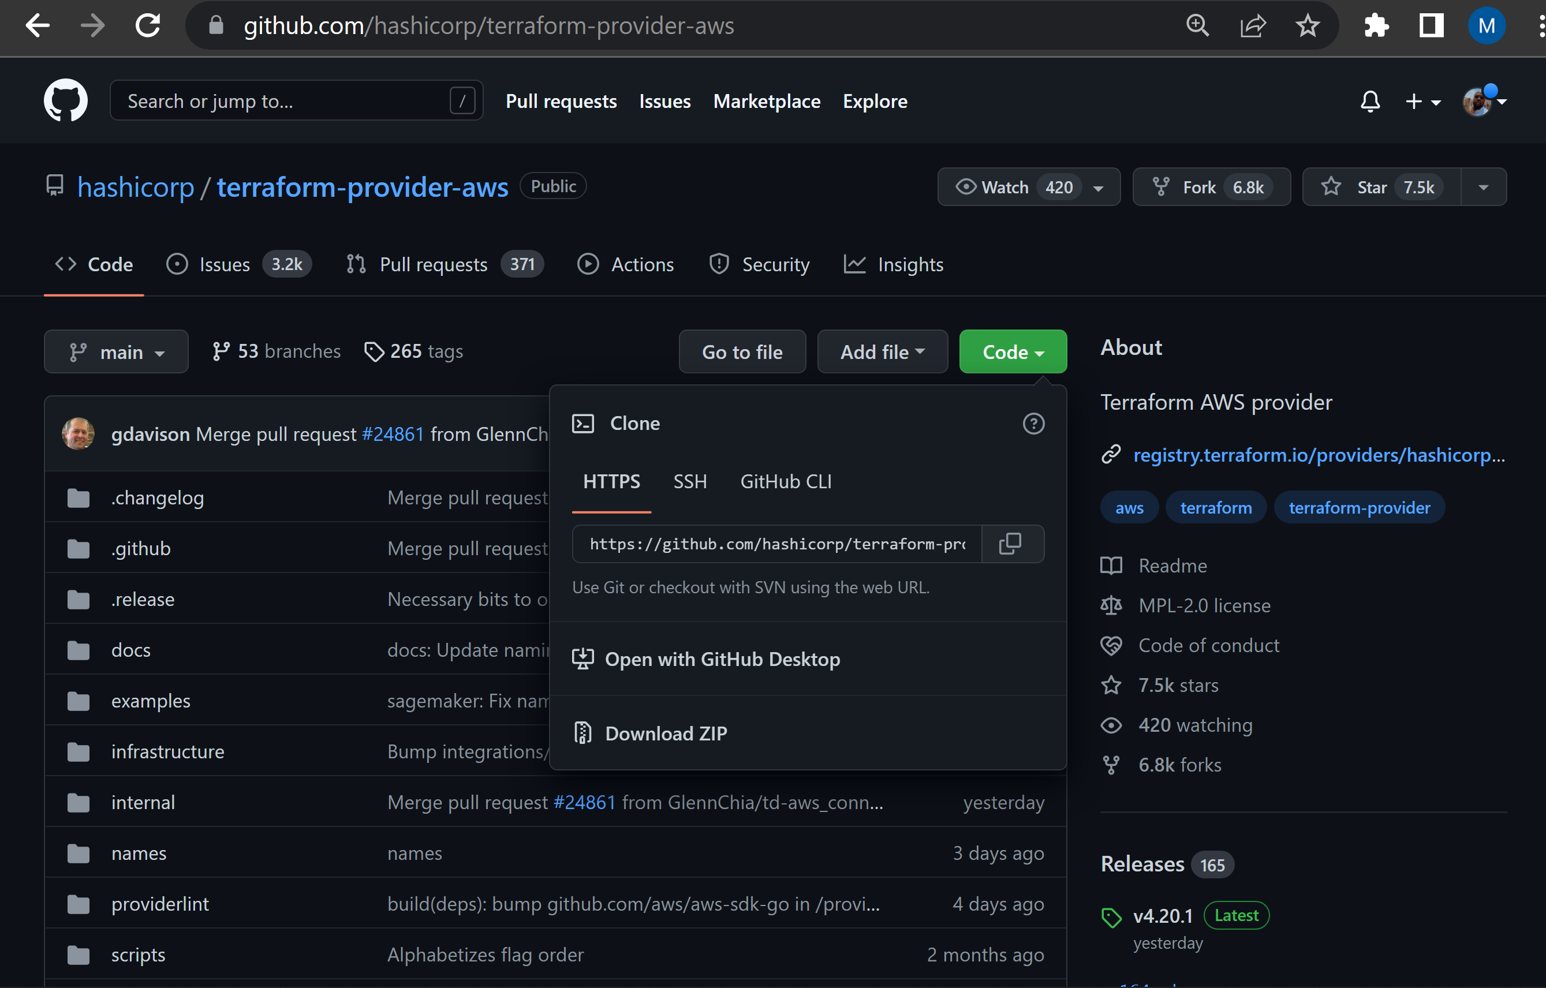
Task: Share this page from address bar
Action: click(x=1253, y=25)
